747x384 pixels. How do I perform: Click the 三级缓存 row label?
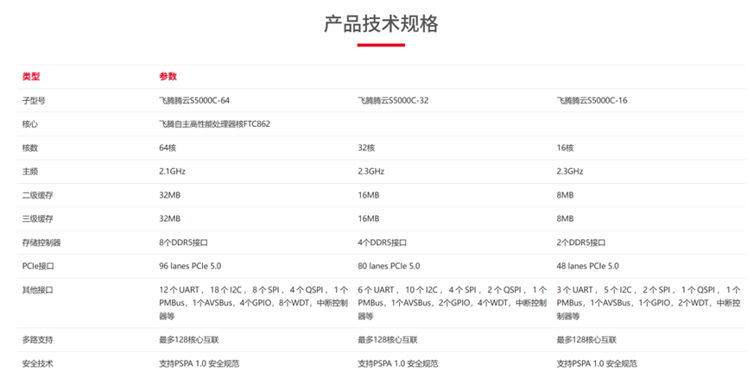[38, 219]
